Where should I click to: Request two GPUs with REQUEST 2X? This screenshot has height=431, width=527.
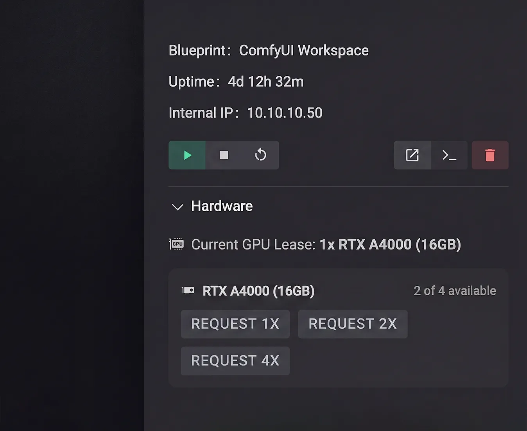(x=353, y=324)
